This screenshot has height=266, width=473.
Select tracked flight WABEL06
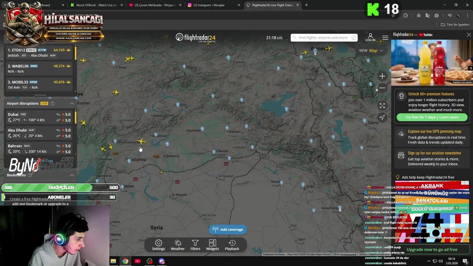click(39, 69)
